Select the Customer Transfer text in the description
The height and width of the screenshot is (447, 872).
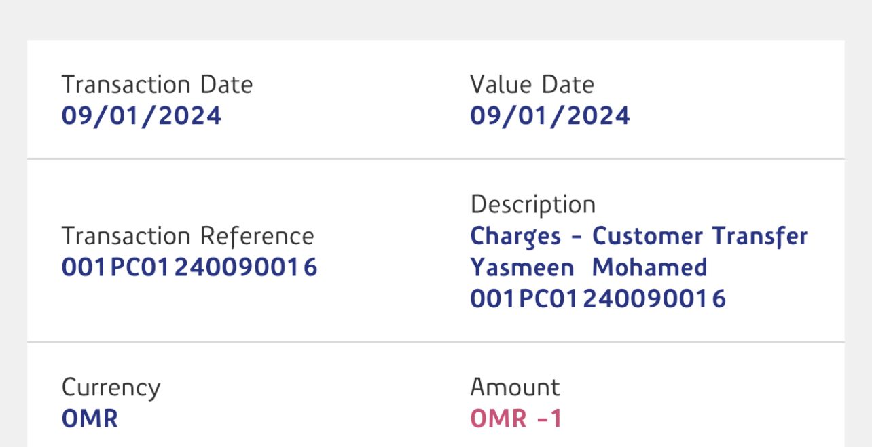[x=700, y=236]
